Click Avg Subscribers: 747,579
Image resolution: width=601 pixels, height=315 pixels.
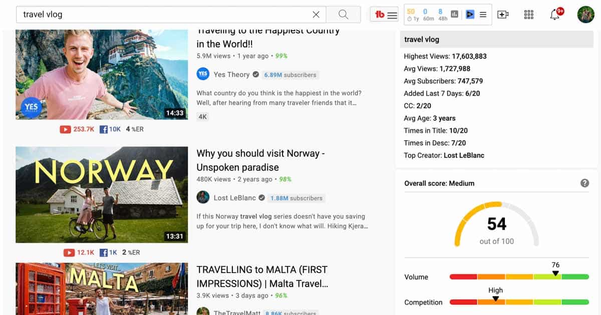pyautogui.click(x=443, y=81)
